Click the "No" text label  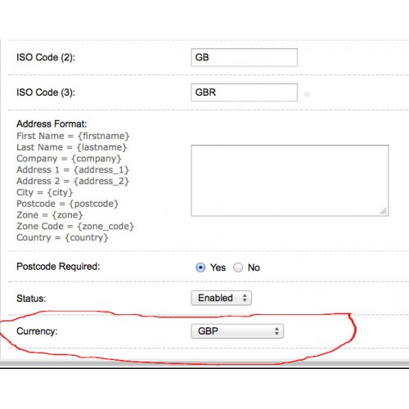click(254, 267)
